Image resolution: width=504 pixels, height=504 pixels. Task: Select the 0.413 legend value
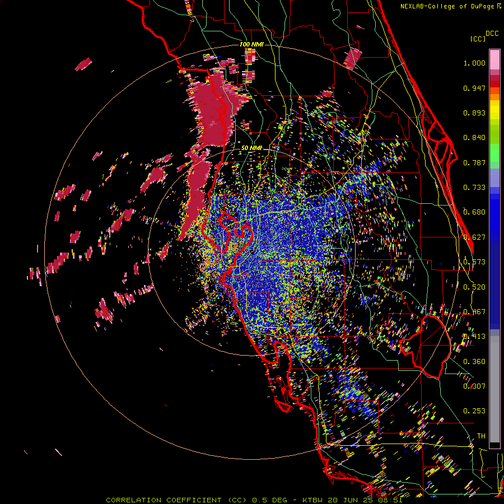474,337
